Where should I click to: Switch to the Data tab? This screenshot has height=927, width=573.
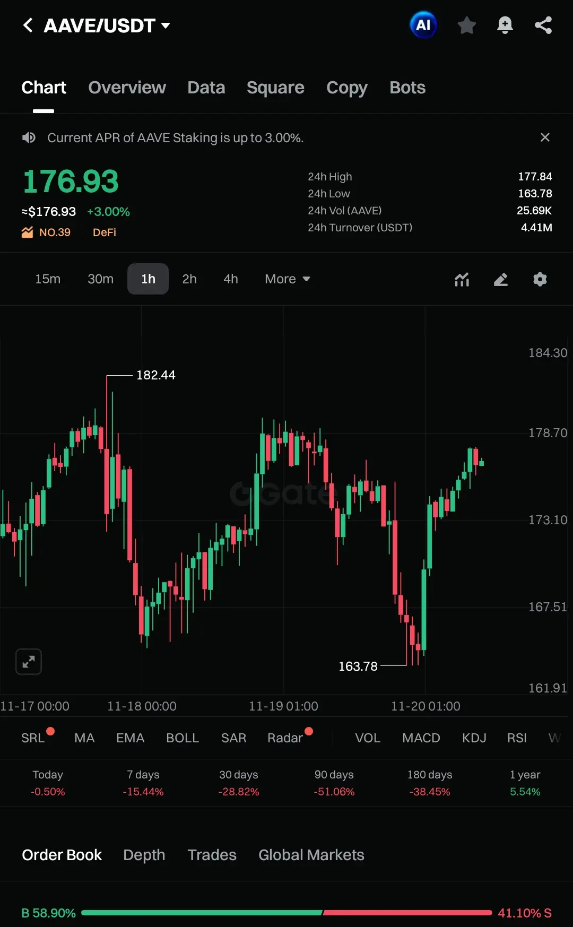[206, 88]
